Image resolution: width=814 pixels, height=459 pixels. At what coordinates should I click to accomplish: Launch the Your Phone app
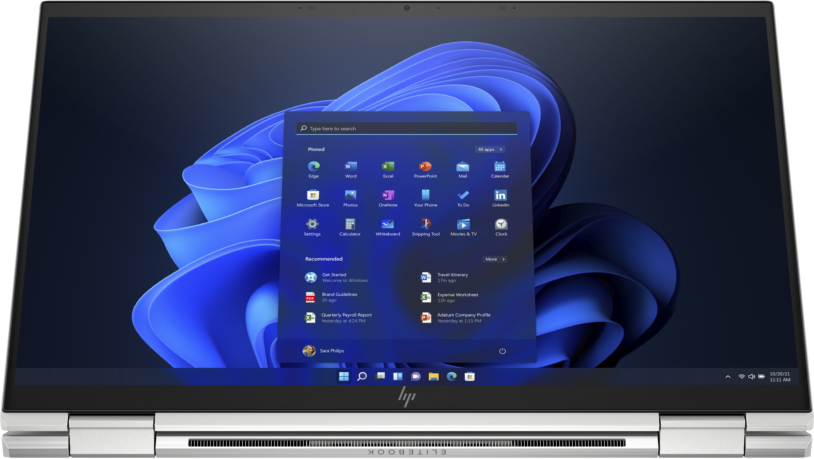click(x=426, y=199)
